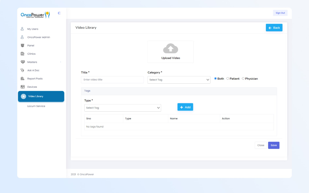Click the OncoPower logo
This screenshot has height=193, width=309.
point(35,15)
